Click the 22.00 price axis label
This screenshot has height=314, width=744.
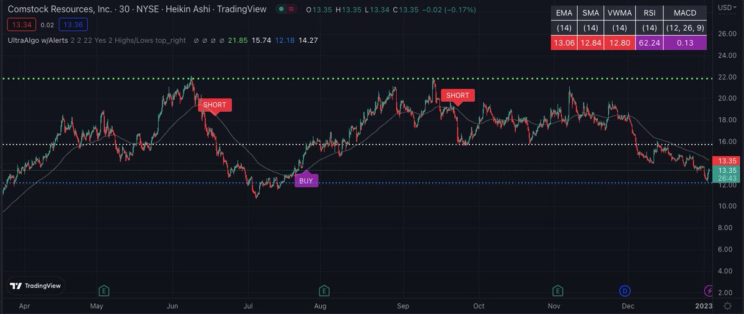727,77
